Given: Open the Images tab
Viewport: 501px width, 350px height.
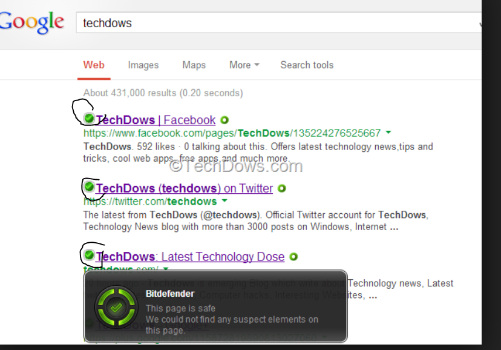Looking at the screenshot, I should (x=143, y=65).
